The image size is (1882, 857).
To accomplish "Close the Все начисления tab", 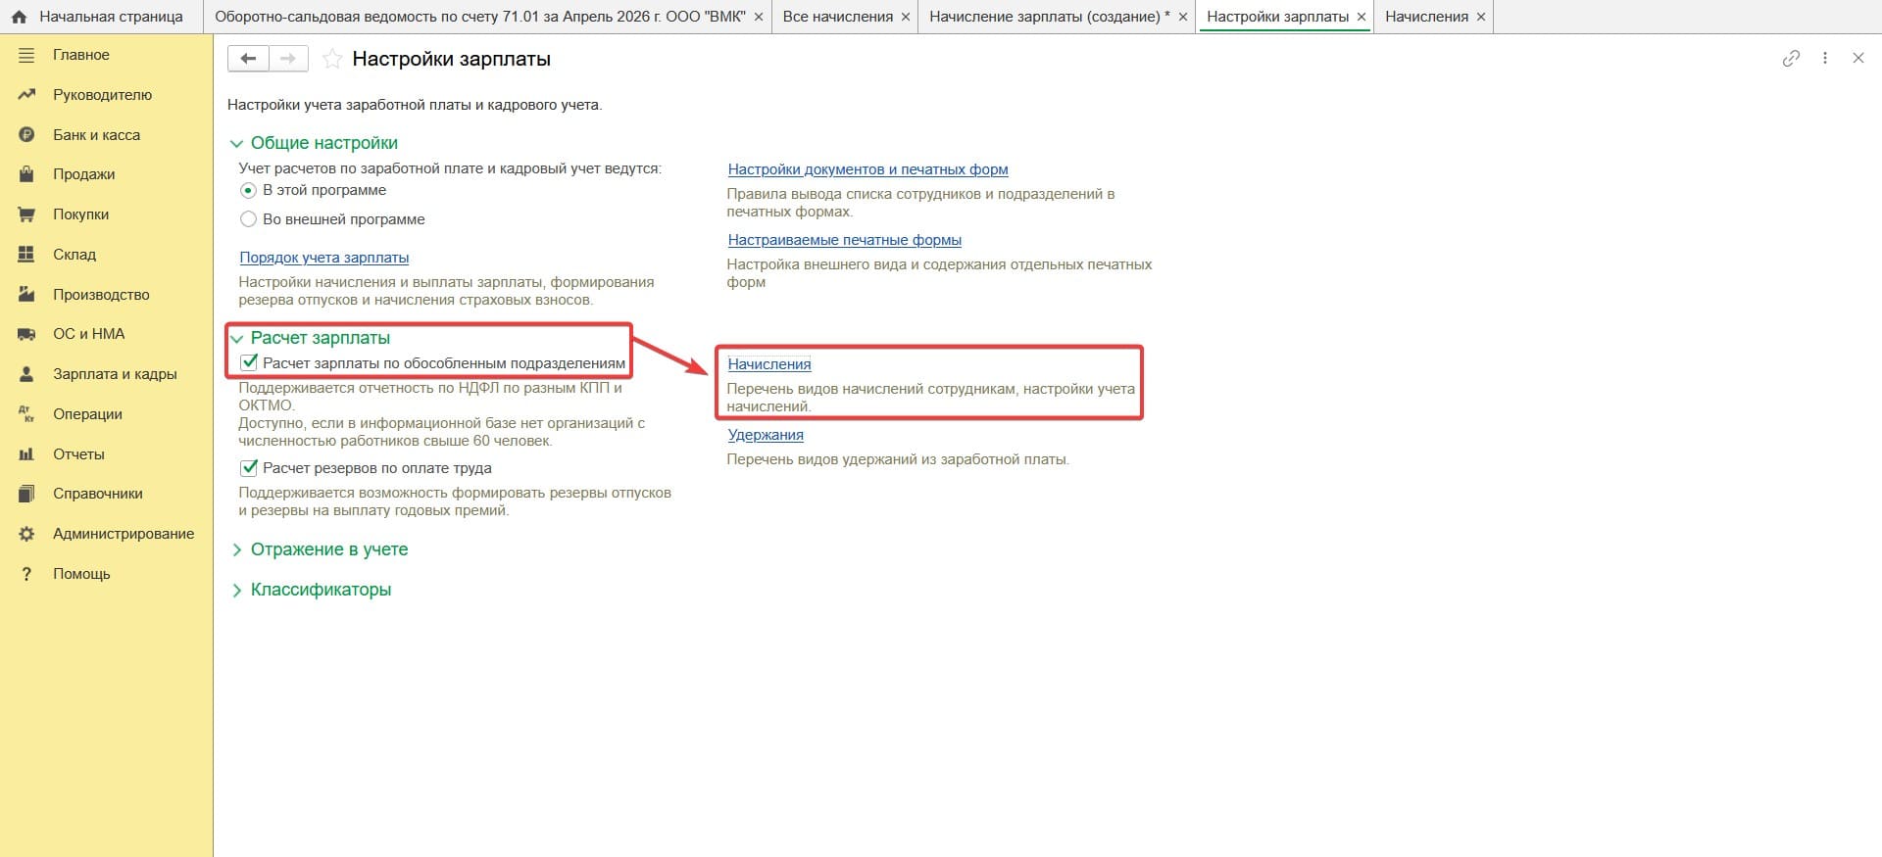I will tap(906, 17).
